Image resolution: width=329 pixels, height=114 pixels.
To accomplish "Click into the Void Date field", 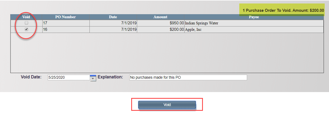I will [68, 77].
